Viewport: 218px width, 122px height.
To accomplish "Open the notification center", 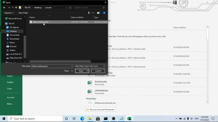I will (213, 119).
